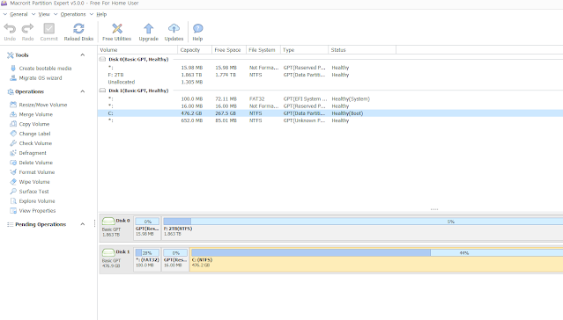This screenshot has height=320, width=563.
Task: Click the Undo toolbar icon
Action: point(10,28)
